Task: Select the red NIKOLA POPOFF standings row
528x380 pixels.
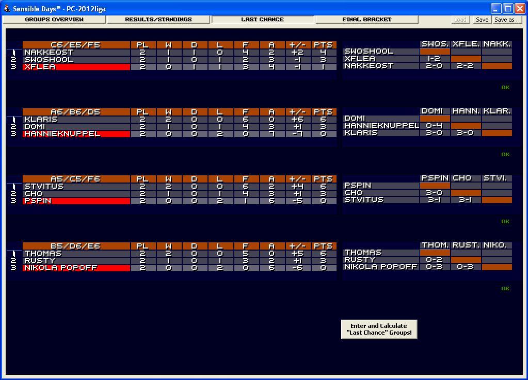Action: [x=76, y=268]
